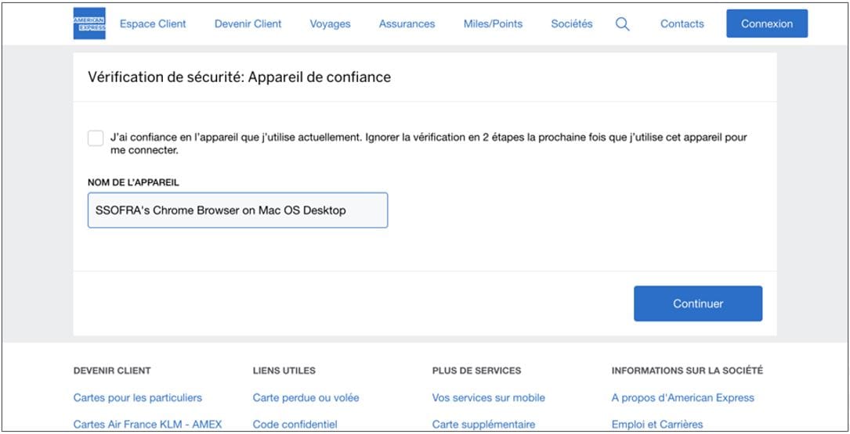Open the Assurances menu item

click(407, 24)
